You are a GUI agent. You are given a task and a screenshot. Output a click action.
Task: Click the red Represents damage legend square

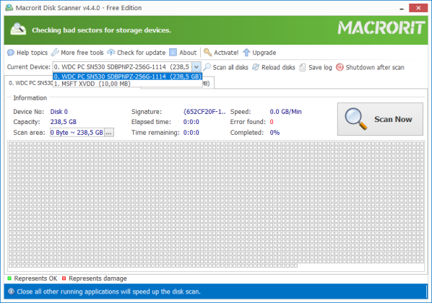(x=64, y=278)
